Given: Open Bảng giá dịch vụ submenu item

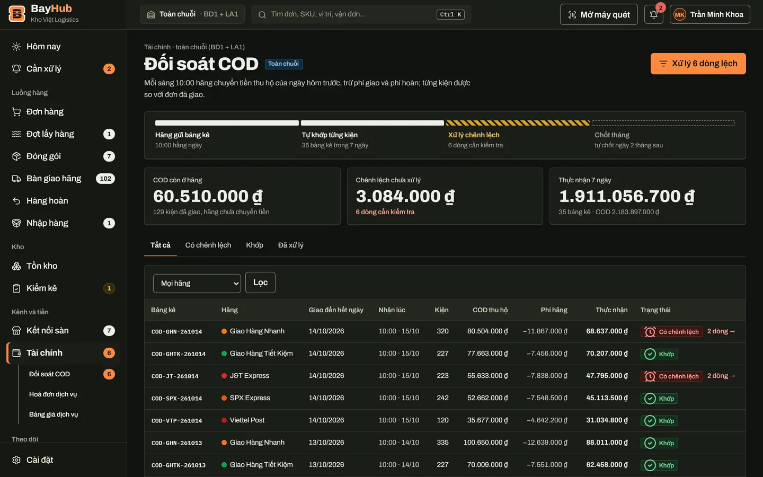Looking at the screenshot, I should (x=54, y=414).
